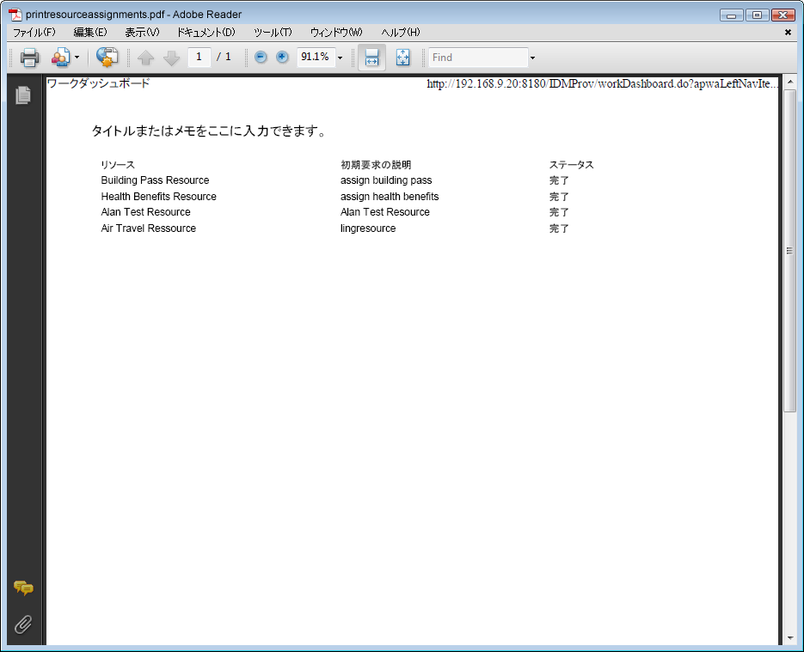Click the text 'lingresource'
This screenshot has width=804, height=652.
pyautogui.click(x=368, y=229)
